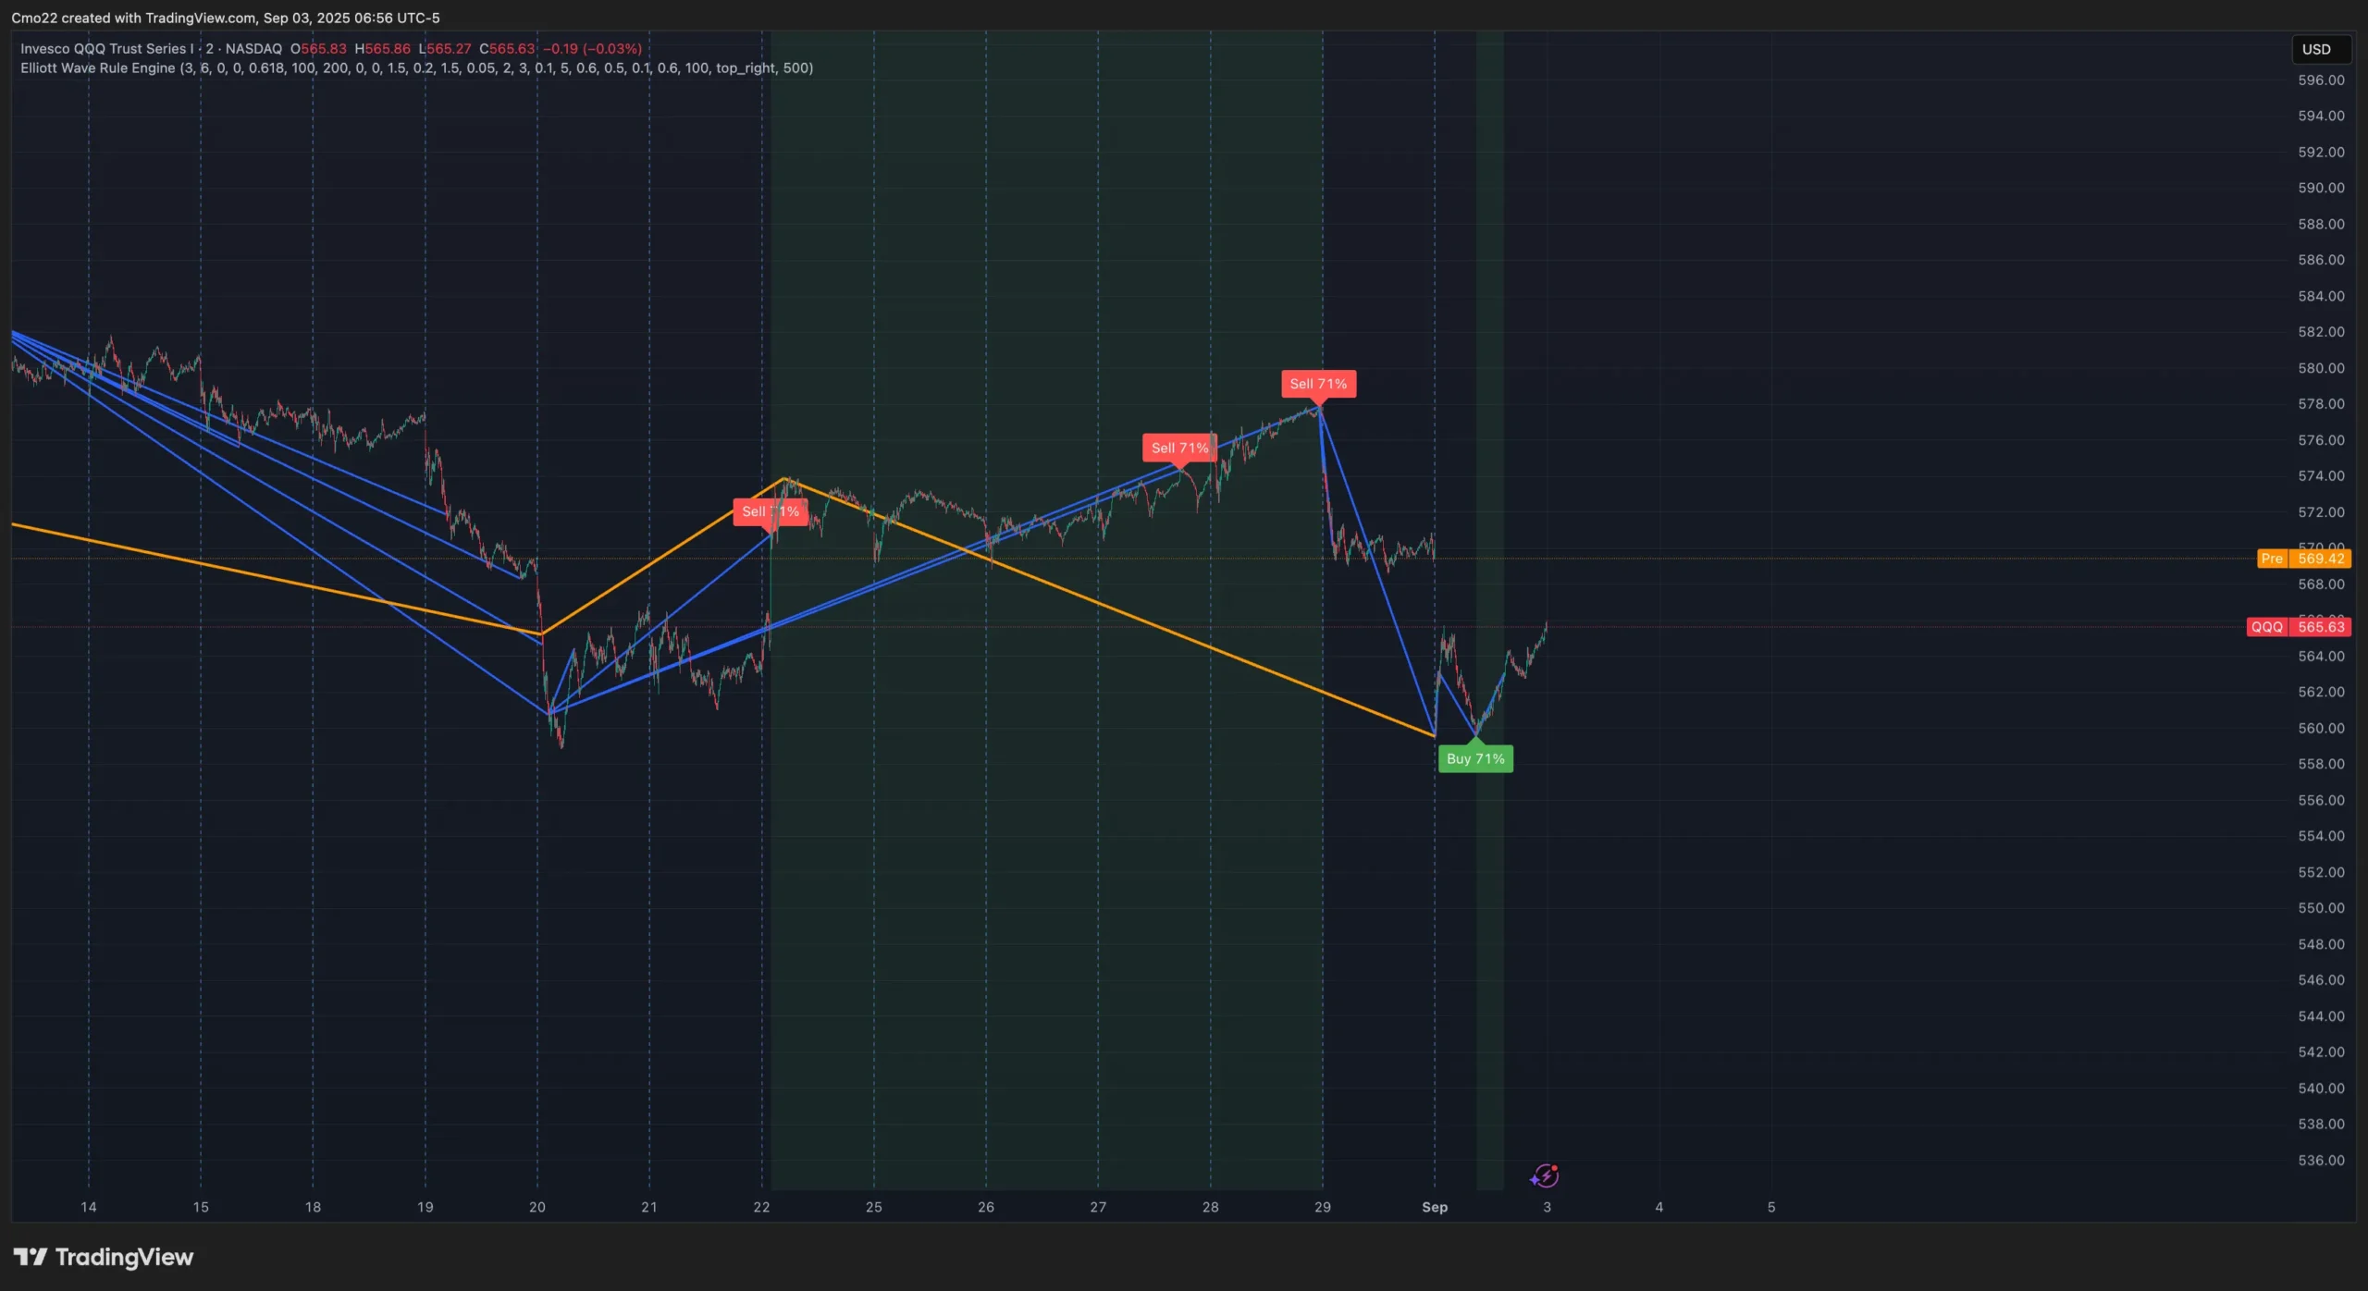Click the Invesco QQQ Trust Series I title

pyautogui.click(x=107, y=49)
